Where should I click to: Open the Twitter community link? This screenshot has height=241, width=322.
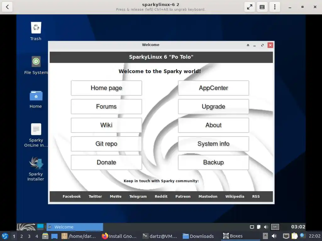click(95, 196)
